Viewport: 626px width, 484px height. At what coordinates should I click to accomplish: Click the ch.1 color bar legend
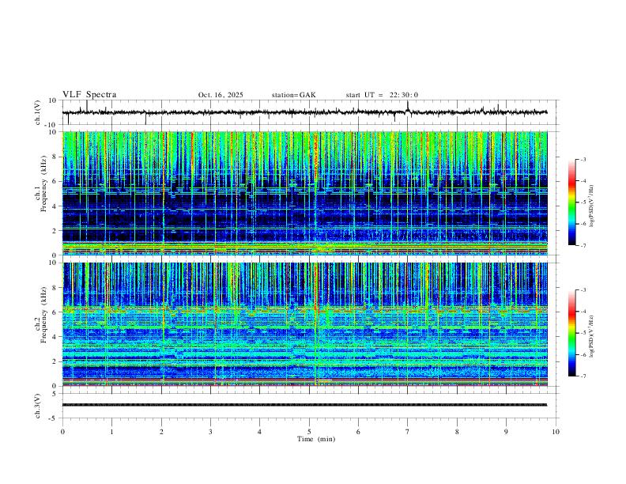(x=571, y=202)
